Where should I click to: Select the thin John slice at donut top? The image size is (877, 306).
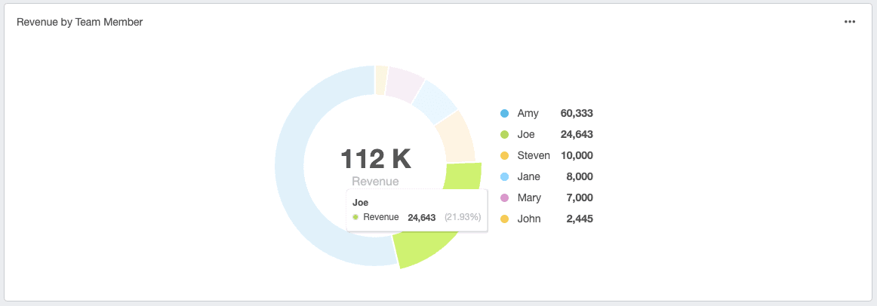(381, 80)
